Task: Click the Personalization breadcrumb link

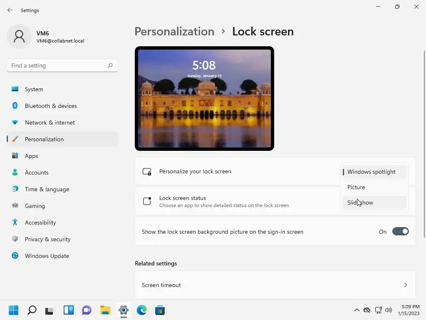Action: (174, 32)
